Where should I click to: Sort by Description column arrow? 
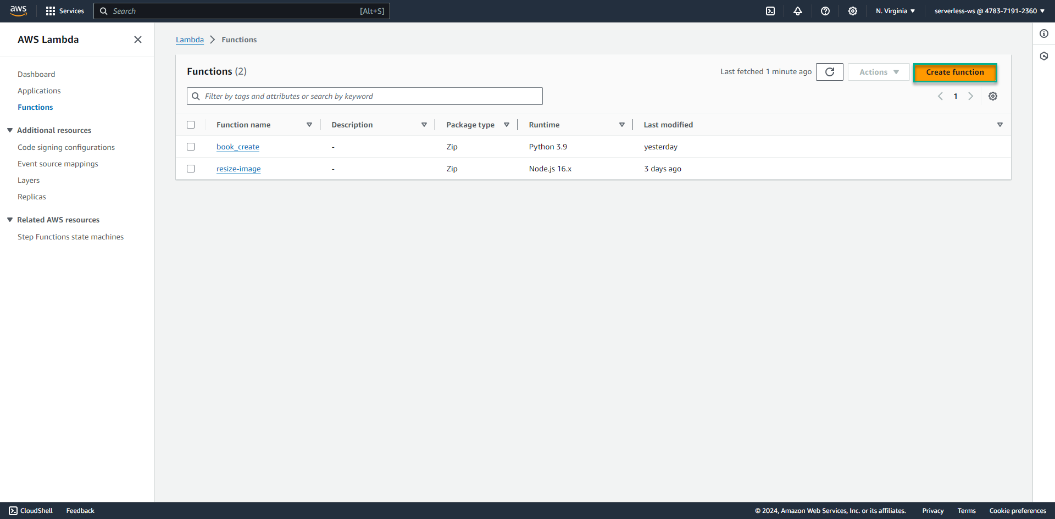point(424,125)
